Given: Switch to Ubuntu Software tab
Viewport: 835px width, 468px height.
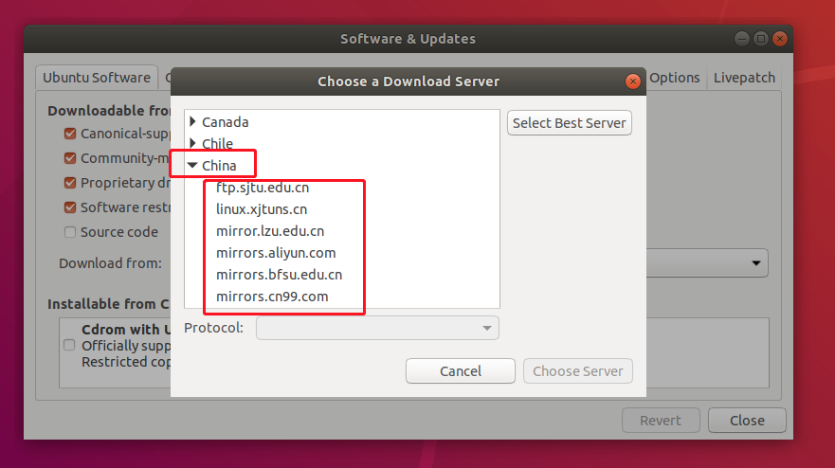Looking at the screenshot, I should pos(97,78).
